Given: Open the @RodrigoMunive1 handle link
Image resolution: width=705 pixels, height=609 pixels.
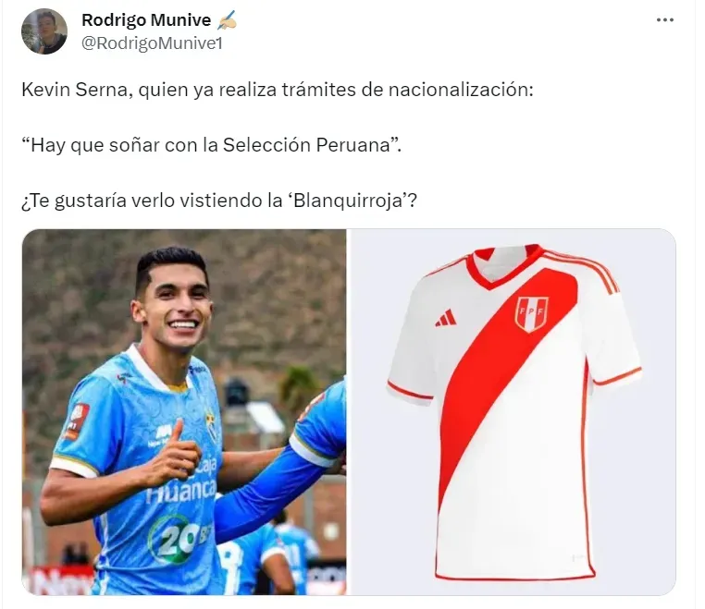Looking at the screenshot, I should [152, 43].
